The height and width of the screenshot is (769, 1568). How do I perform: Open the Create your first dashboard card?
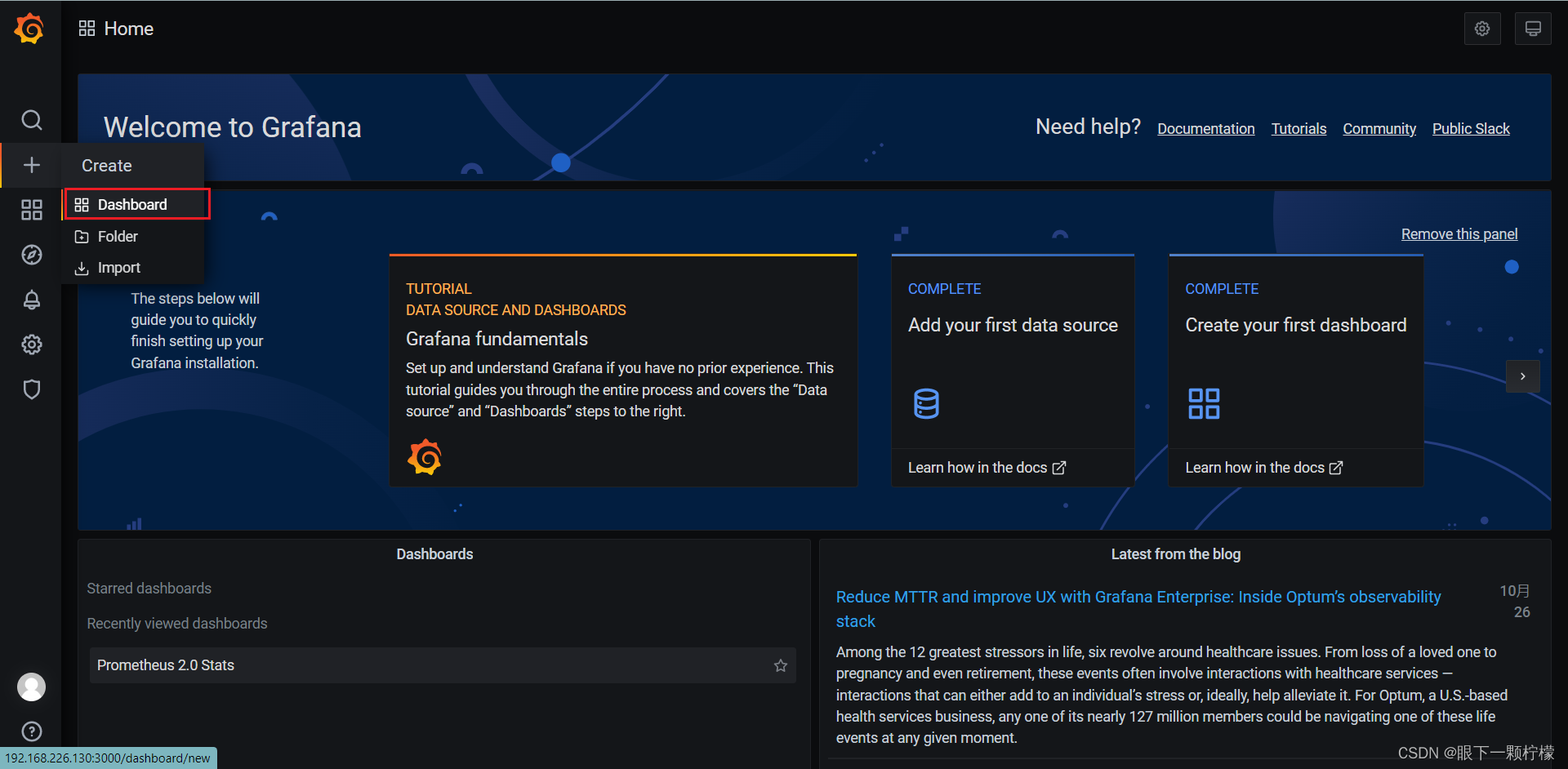click(1295, 371)
